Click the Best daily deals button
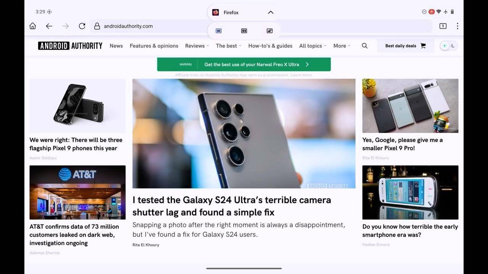 pos(405,46)
